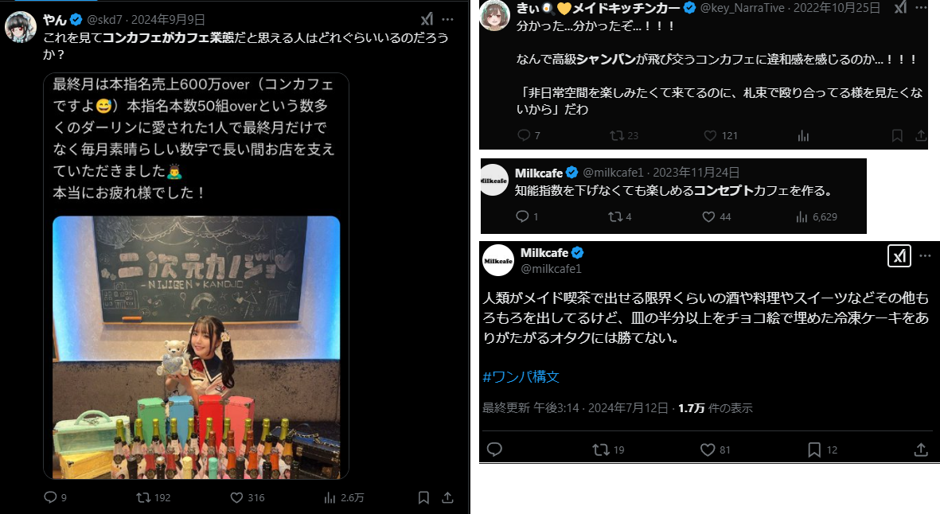Reply to the やん tweet with 9 replies

[55, 497]
